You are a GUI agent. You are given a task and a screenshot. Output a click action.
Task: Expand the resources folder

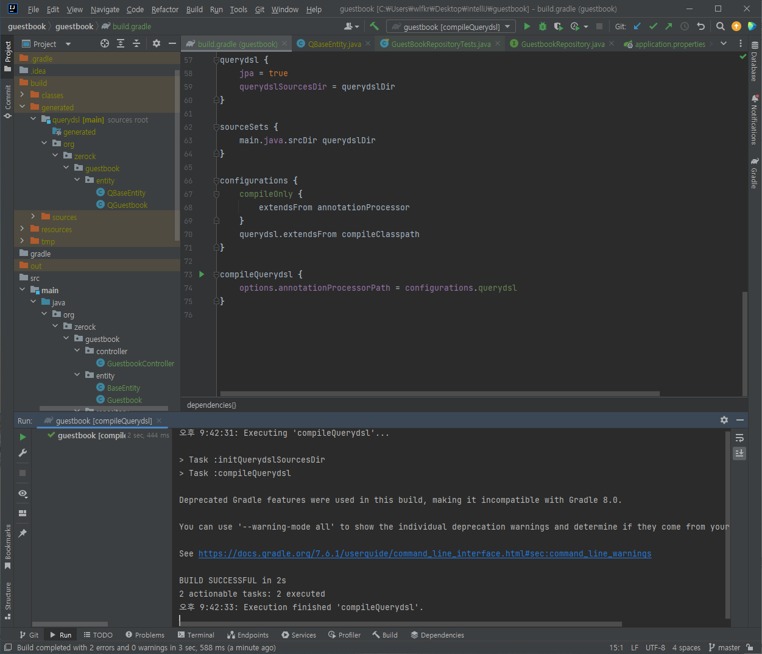(x=23, y=229)
